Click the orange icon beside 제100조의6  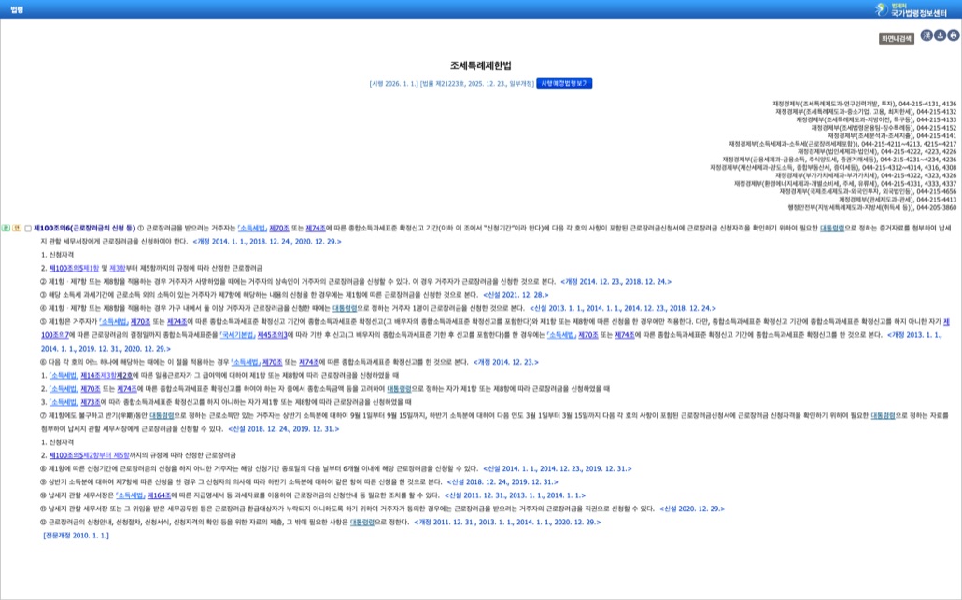click(17, 228)
